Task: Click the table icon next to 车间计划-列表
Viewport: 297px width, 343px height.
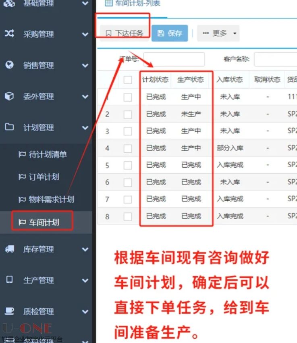Action: (x=109, y=3)
